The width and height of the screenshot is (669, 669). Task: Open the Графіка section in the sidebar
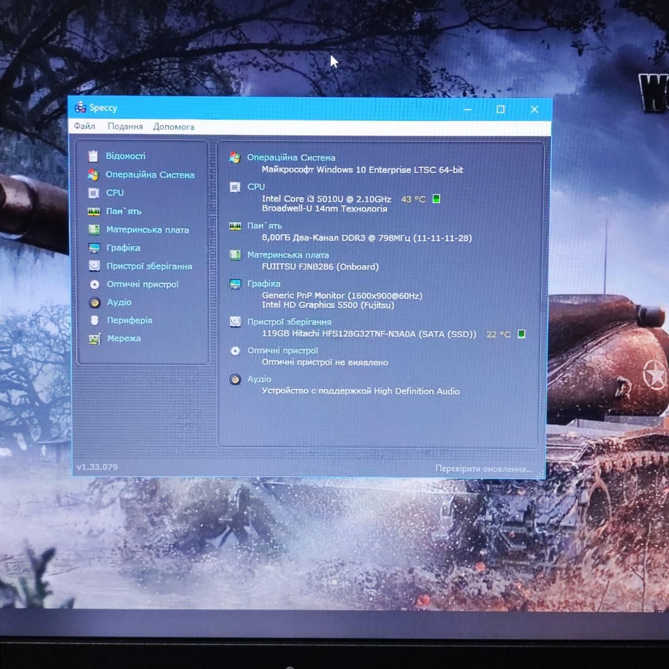point(123,248)
